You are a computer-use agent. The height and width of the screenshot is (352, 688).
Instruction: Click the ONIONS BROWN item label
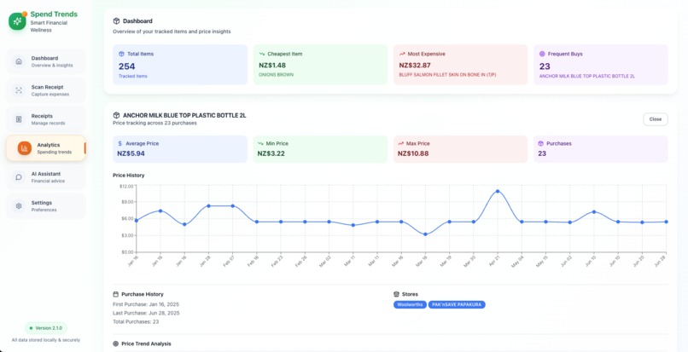point(276,75)
